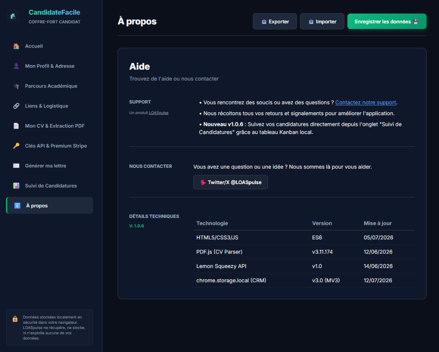Click the Technologie column header
This screenshot has width=439, height=352.
(212, 224)
